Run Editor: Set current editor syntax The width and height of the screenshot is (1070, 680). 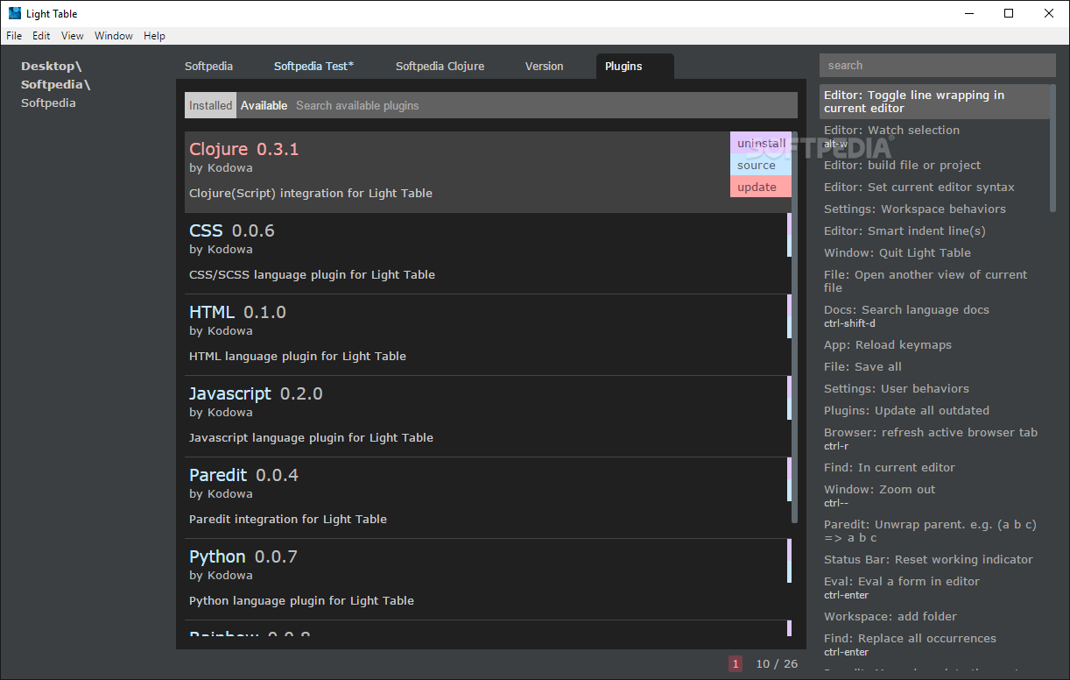[x=935, y=187]
